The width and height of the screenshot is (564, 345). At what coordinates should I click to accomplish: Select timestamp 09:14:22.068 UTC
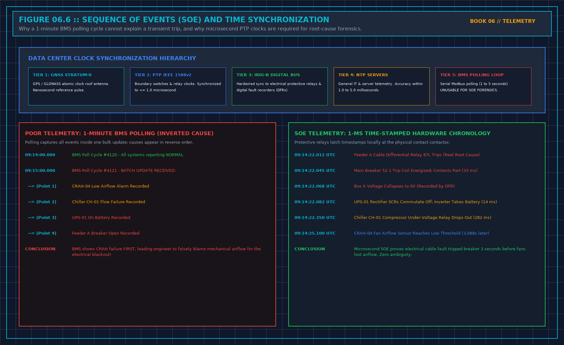point(315,186)
